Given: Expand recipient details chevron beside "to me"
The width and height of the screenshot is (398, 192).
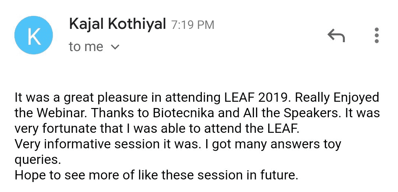Looking at the screenshot, I should [115, 47].
